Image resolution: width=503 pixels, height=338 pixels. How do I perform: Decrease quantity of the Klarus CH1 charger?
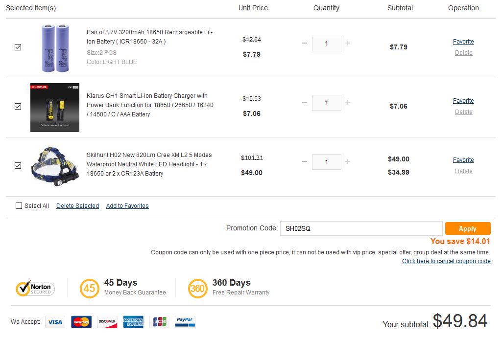click(x=305, y=102)
